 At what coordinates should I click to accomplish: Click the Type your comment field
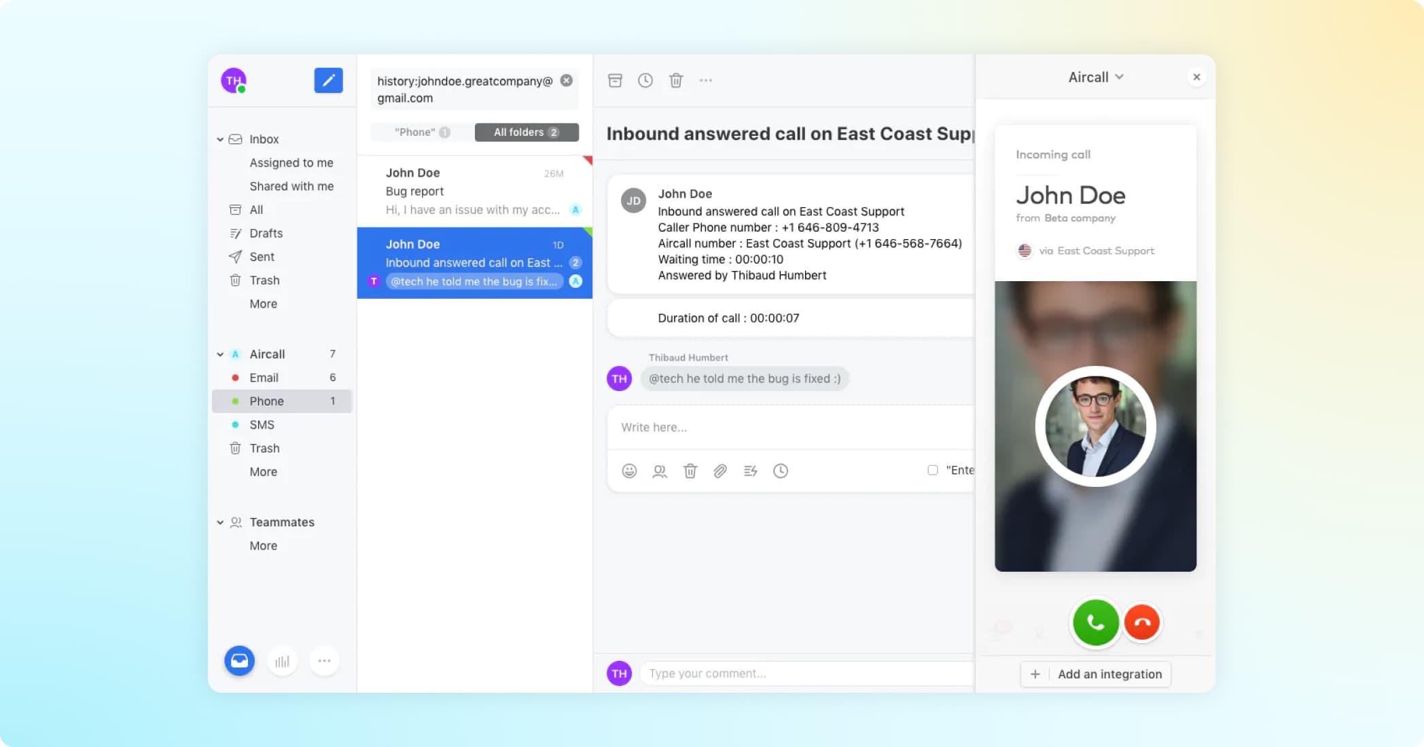click(x=807, y=673)
